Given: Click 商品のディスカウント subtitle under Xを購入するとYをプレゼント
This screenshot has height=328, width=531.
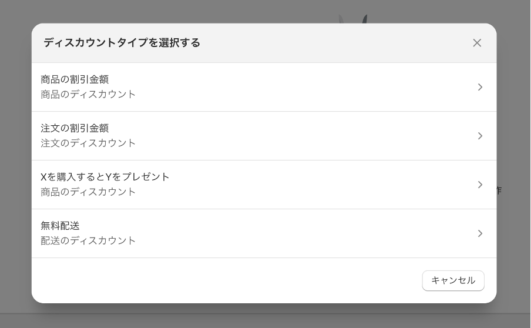Looking at the screenshot, I should [88, 192].
